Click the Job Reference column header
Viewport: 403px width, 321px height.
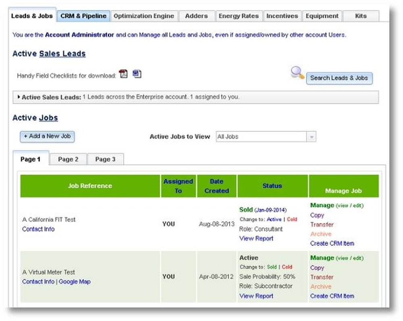[x=90, y=186]
